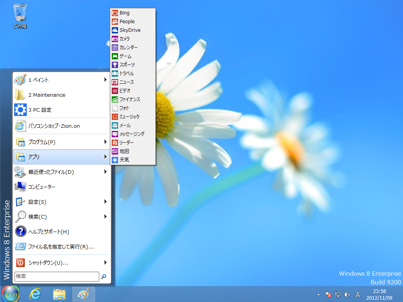Click the Internet Explorer taskbar icon
Image resolution: width=403 pixels, height=302 pixels.
tap(35, 294)
